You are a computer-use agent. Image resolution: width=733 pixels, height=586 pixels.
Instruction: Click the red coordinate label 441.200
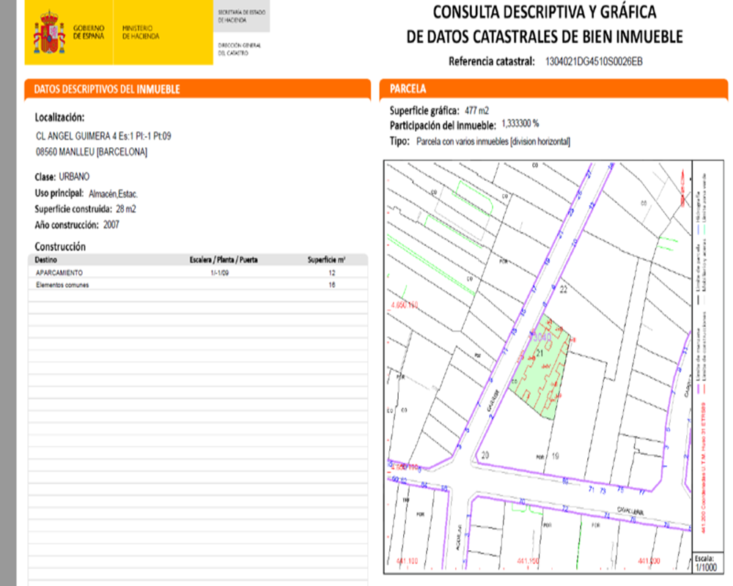tap(649, 561)
